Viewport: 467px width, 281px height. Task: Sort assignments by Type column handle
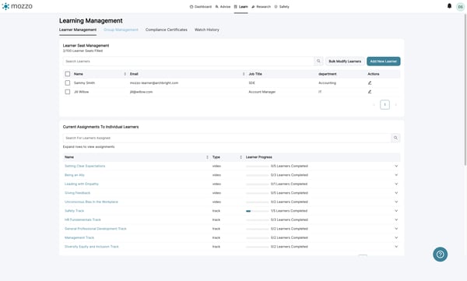tap(241, 157)
